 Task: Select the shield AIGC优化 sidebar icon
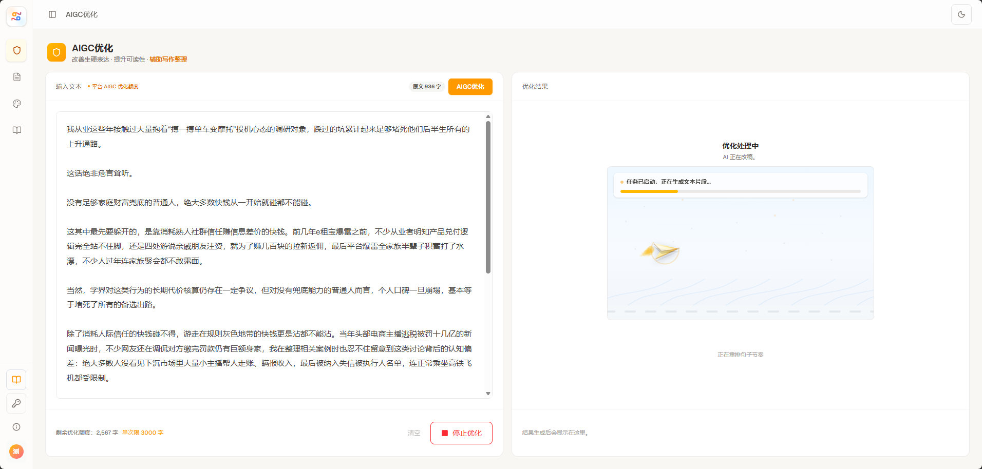pyautogui.click(x=16, y=50)
